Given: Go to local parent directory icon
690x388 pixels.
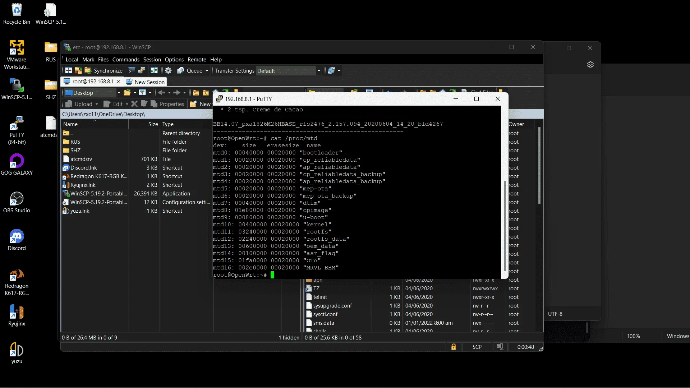Looking at the screenshot, I should click(x=196, y=93).
